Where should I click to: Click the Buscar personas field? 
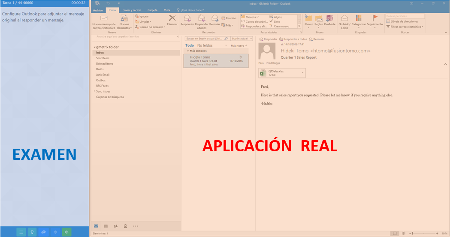coord(405,16)
